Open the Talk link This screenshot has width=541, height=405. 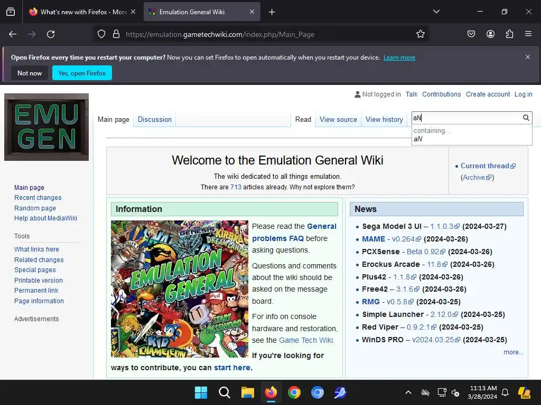coord(411,94)
